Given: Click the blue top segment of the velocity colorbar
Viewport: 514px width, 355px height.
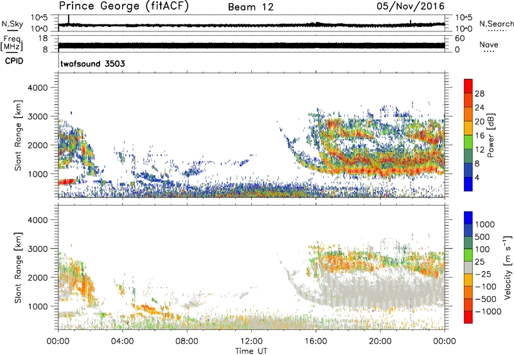Looking at the screenshot, I should click(468, 218).
